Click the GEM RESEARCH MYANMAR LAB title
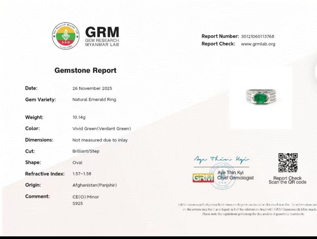This screenshot has height=239, width=317. point(102,36)
